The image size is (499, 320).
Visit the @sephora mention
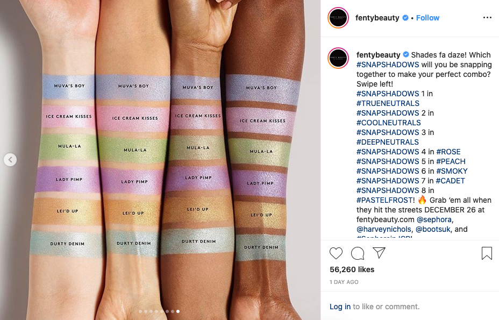tap(434, 220)
